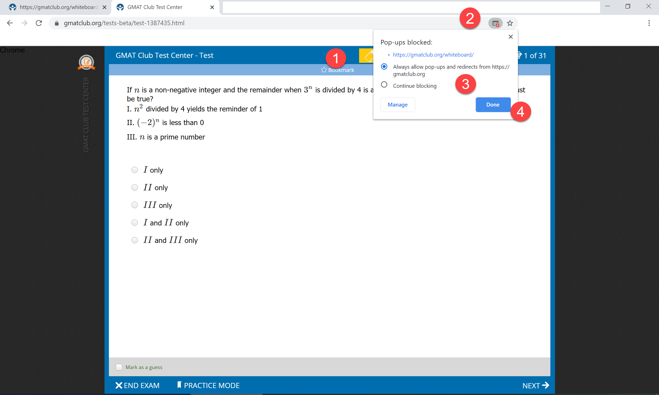Open Chrome's three-dot menu
Viewport: 659px width, 395px height.
click(649, 23)
